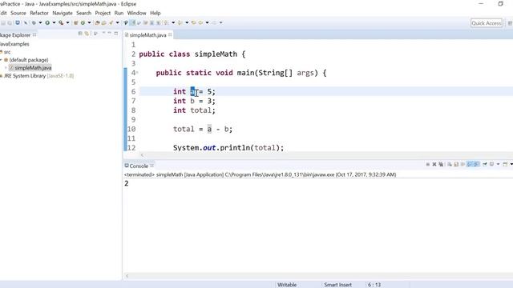Open the Project menu
The width and height of the screenshot is (513, 288).
103,13
